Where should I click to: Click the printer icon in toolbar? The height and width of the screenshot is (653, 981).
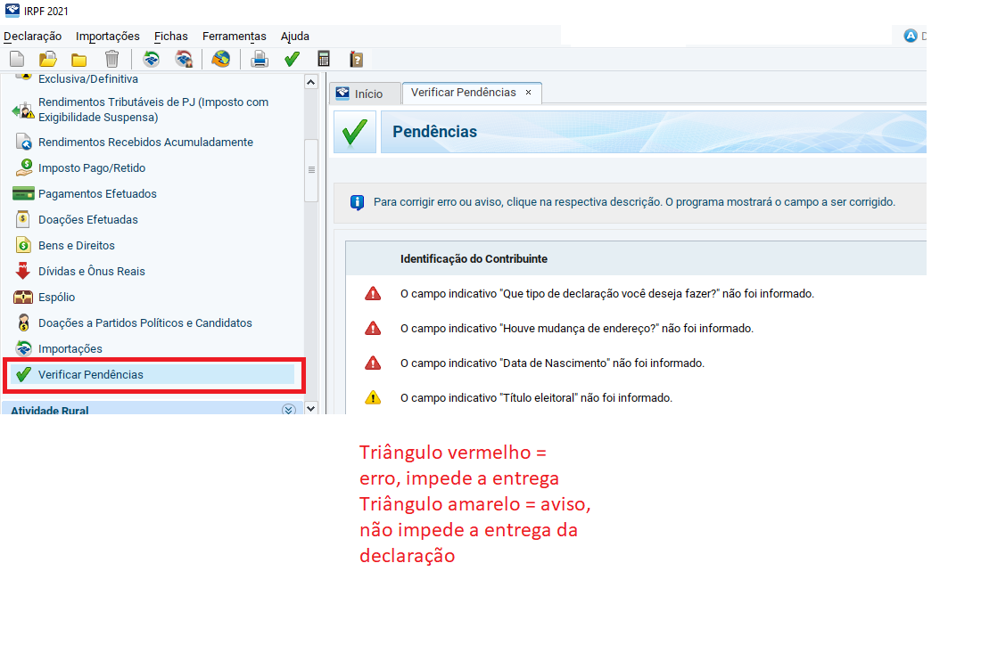pyautogui.click(x=260, y=60)
